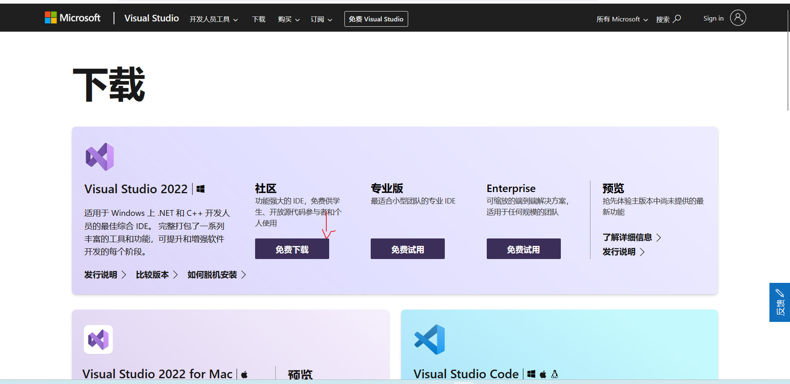Click the 专业版 edition heading

[x=387, y=188]
